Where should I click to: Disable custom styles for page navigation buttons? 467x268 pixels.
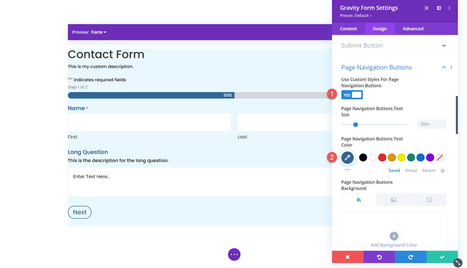352,95
